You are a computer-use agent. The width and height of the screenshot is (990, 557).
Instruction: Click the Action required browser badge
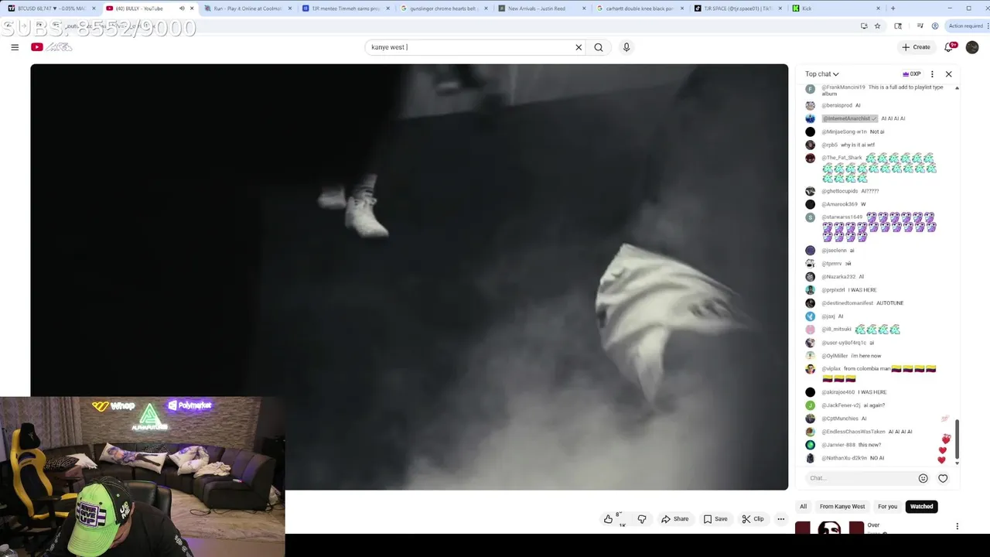click(x=965, y=26)
